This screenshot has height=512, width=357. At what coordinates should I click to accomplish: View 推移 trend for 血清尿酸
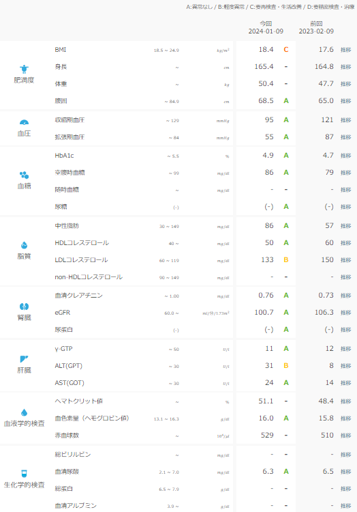[345, 472]
